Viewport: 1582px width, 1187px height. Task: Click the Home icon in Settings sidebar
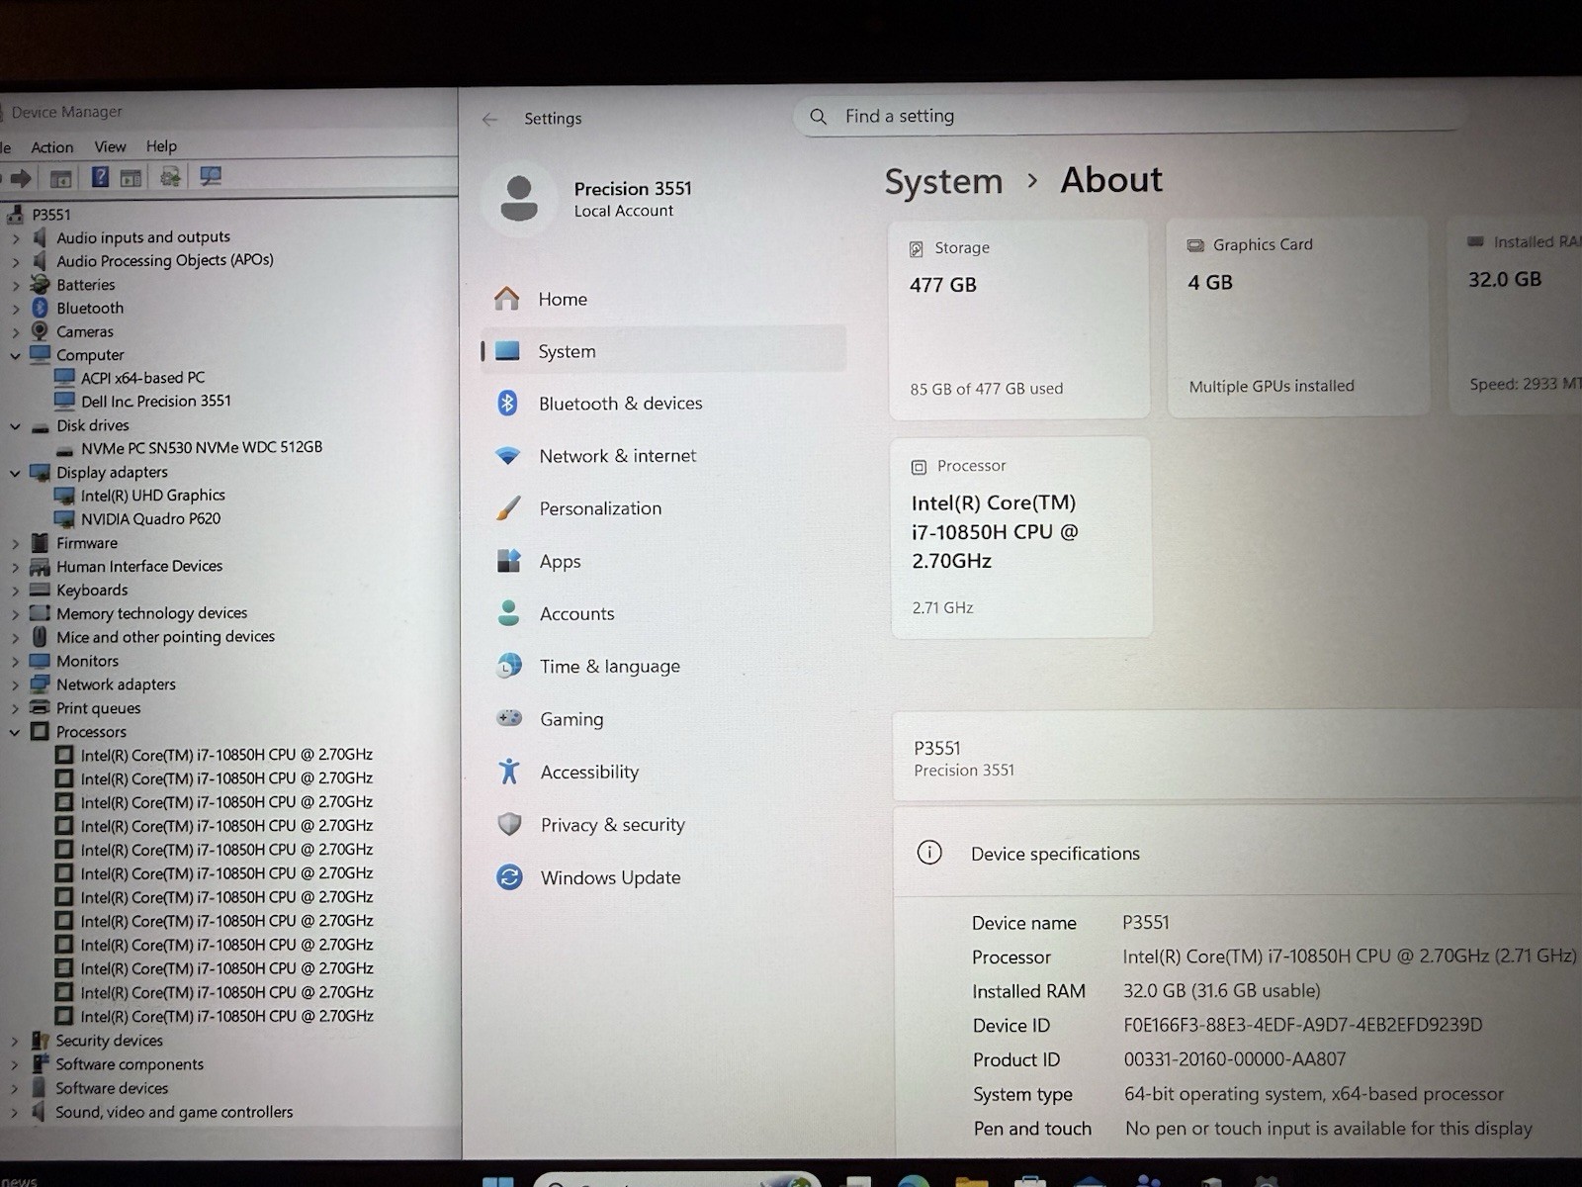507,299
